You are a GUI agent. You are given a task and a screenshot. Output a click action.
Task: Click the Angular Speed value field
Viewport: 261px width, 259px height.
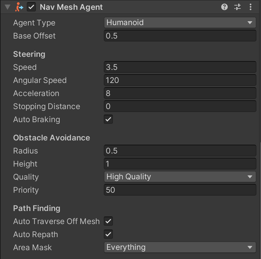pyautogui.click(x=180, y=80)
